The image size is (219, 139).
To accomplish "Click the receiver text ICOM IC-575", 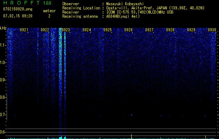I will (x=118, y=12).
